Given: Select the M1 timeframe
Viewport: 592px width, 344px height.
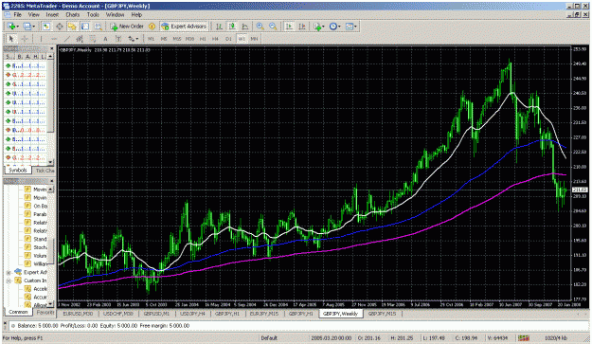Looking at the screenshot, I should coord(151,39).
